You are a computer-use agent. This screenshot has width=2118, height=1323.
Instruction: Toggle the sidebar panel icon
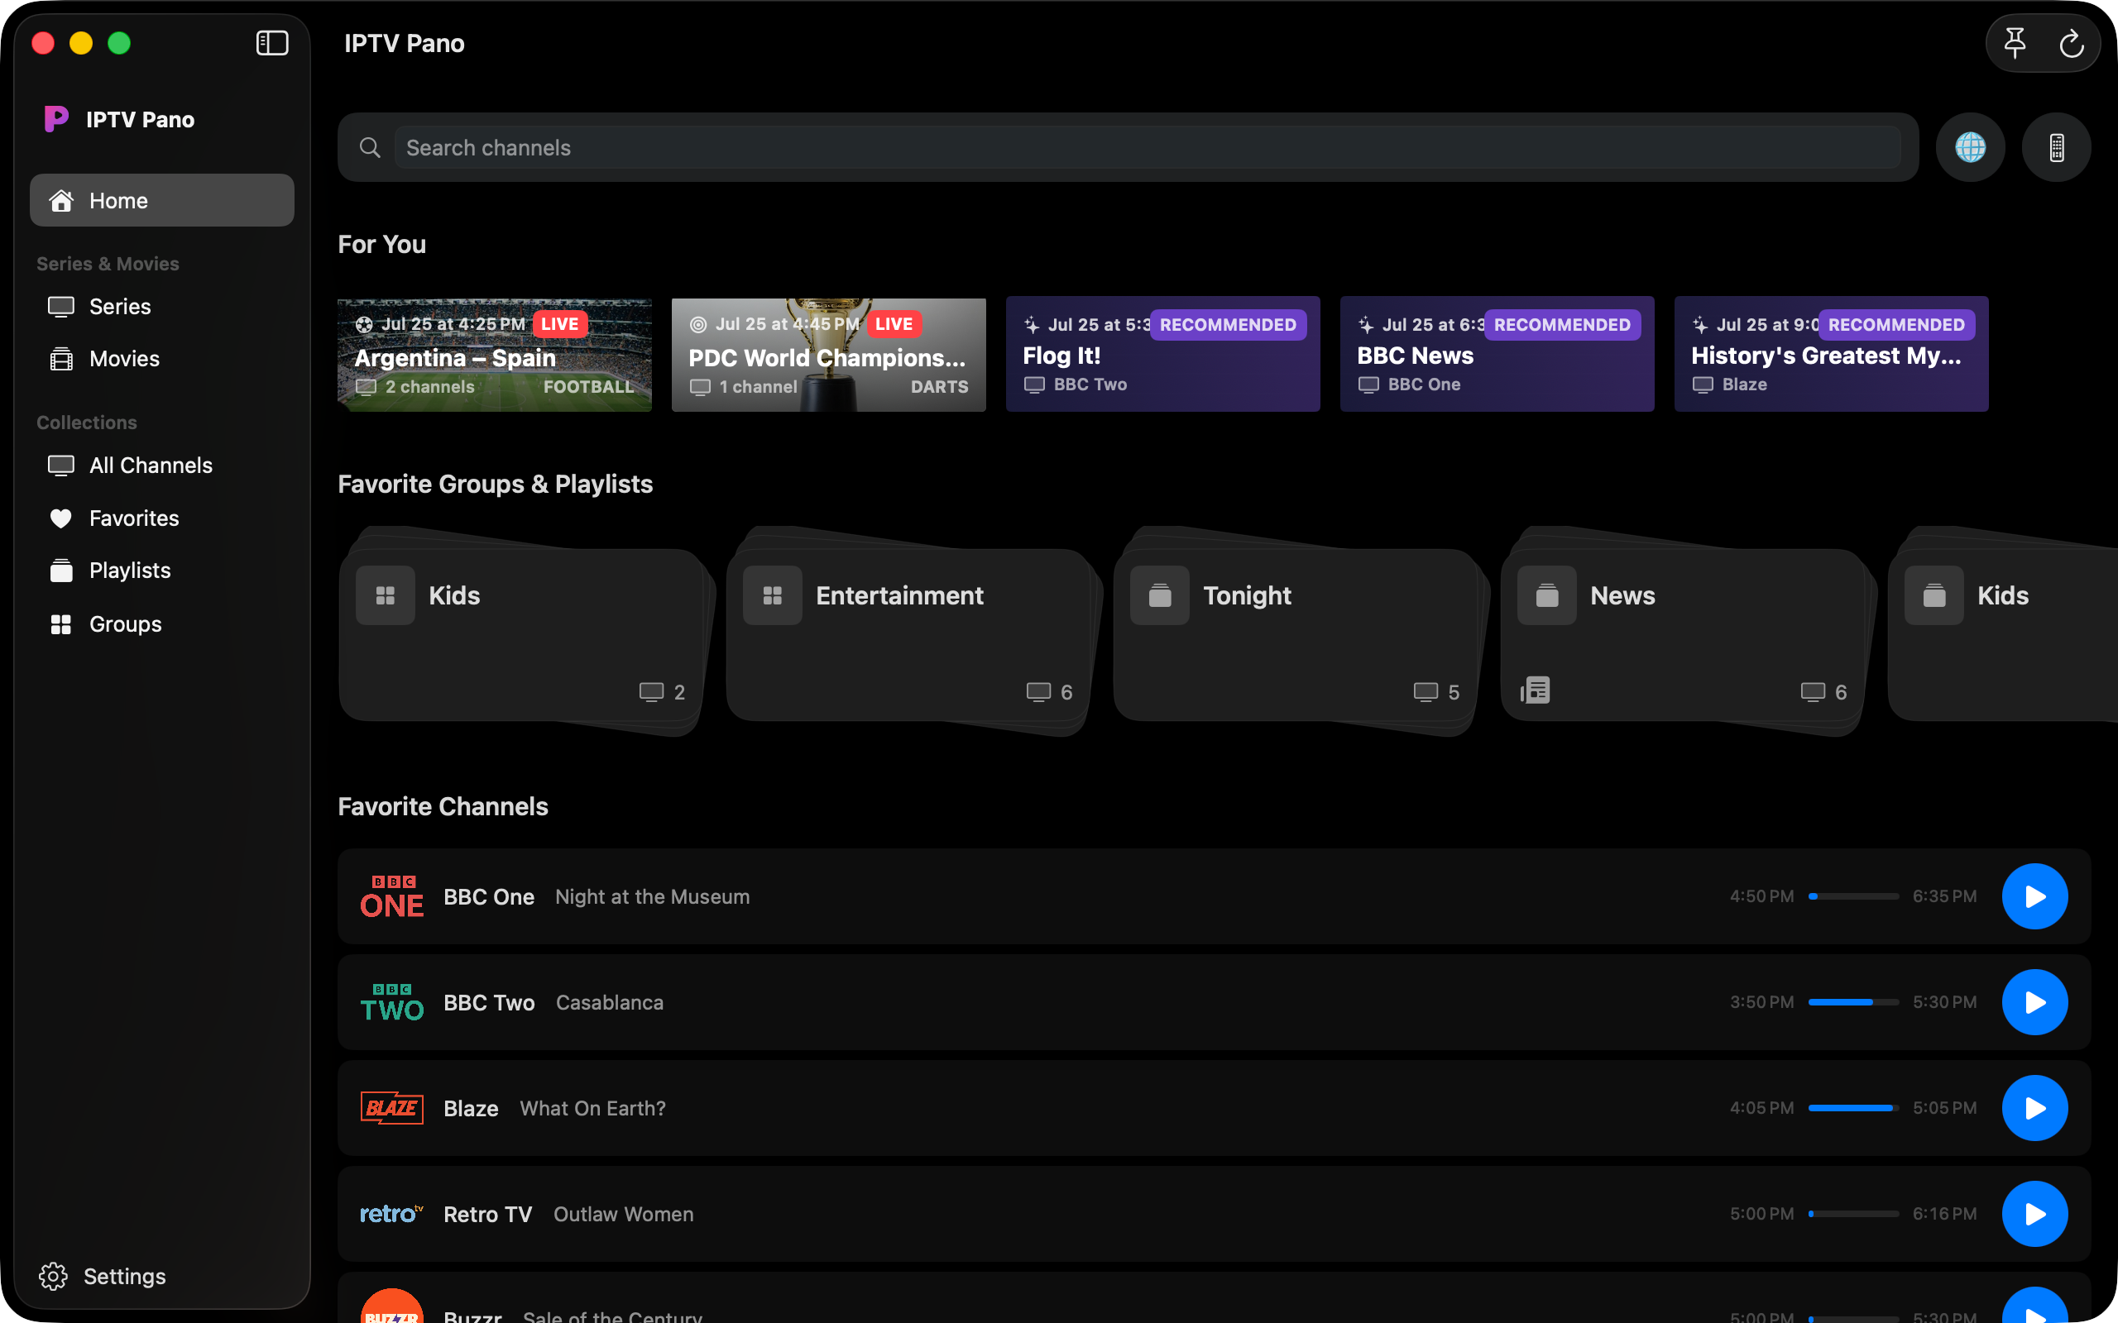(x=272, y=43)
